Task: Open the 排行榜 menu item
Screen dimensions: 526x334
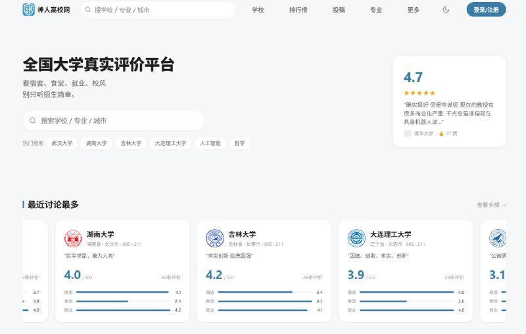Action: pyautogui.click(x=299, y=10)
